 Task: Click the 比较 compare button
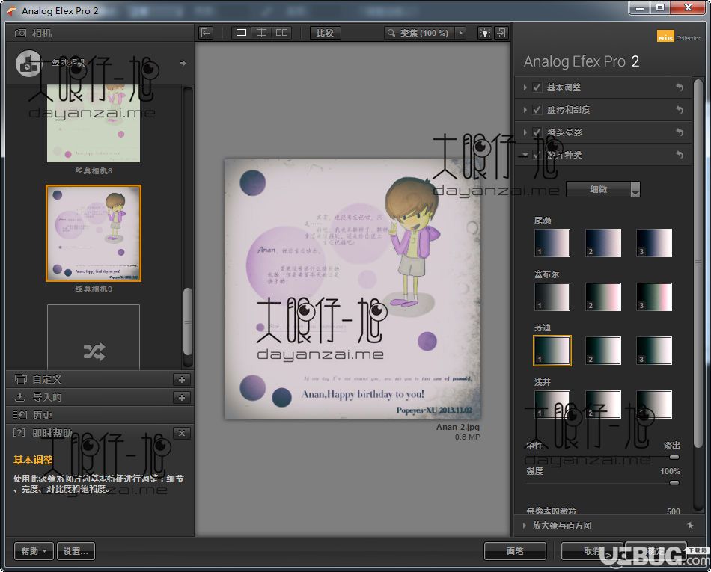[325, 33]
